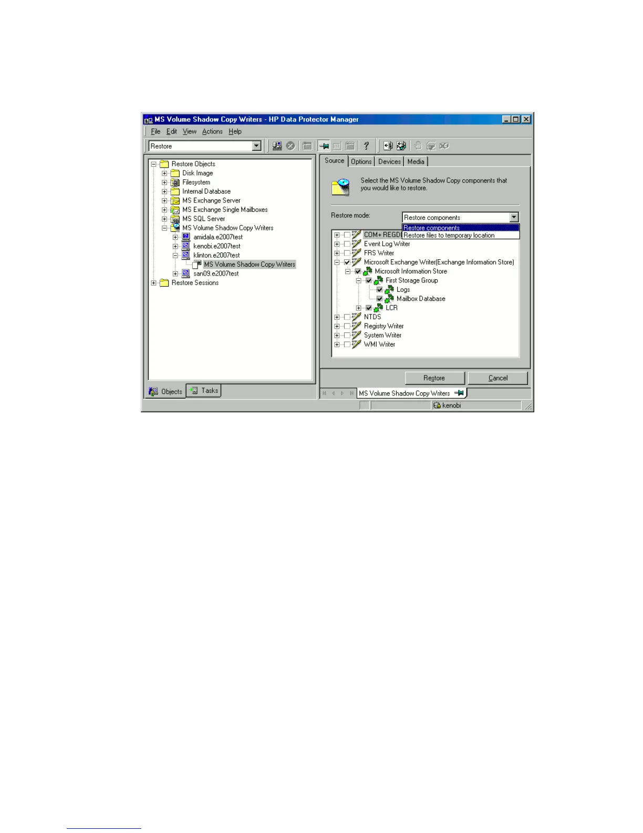Image resolution: width=643 pixels, height=833 pixels.
Task: Open the View menu
Action: pos(190,131)
